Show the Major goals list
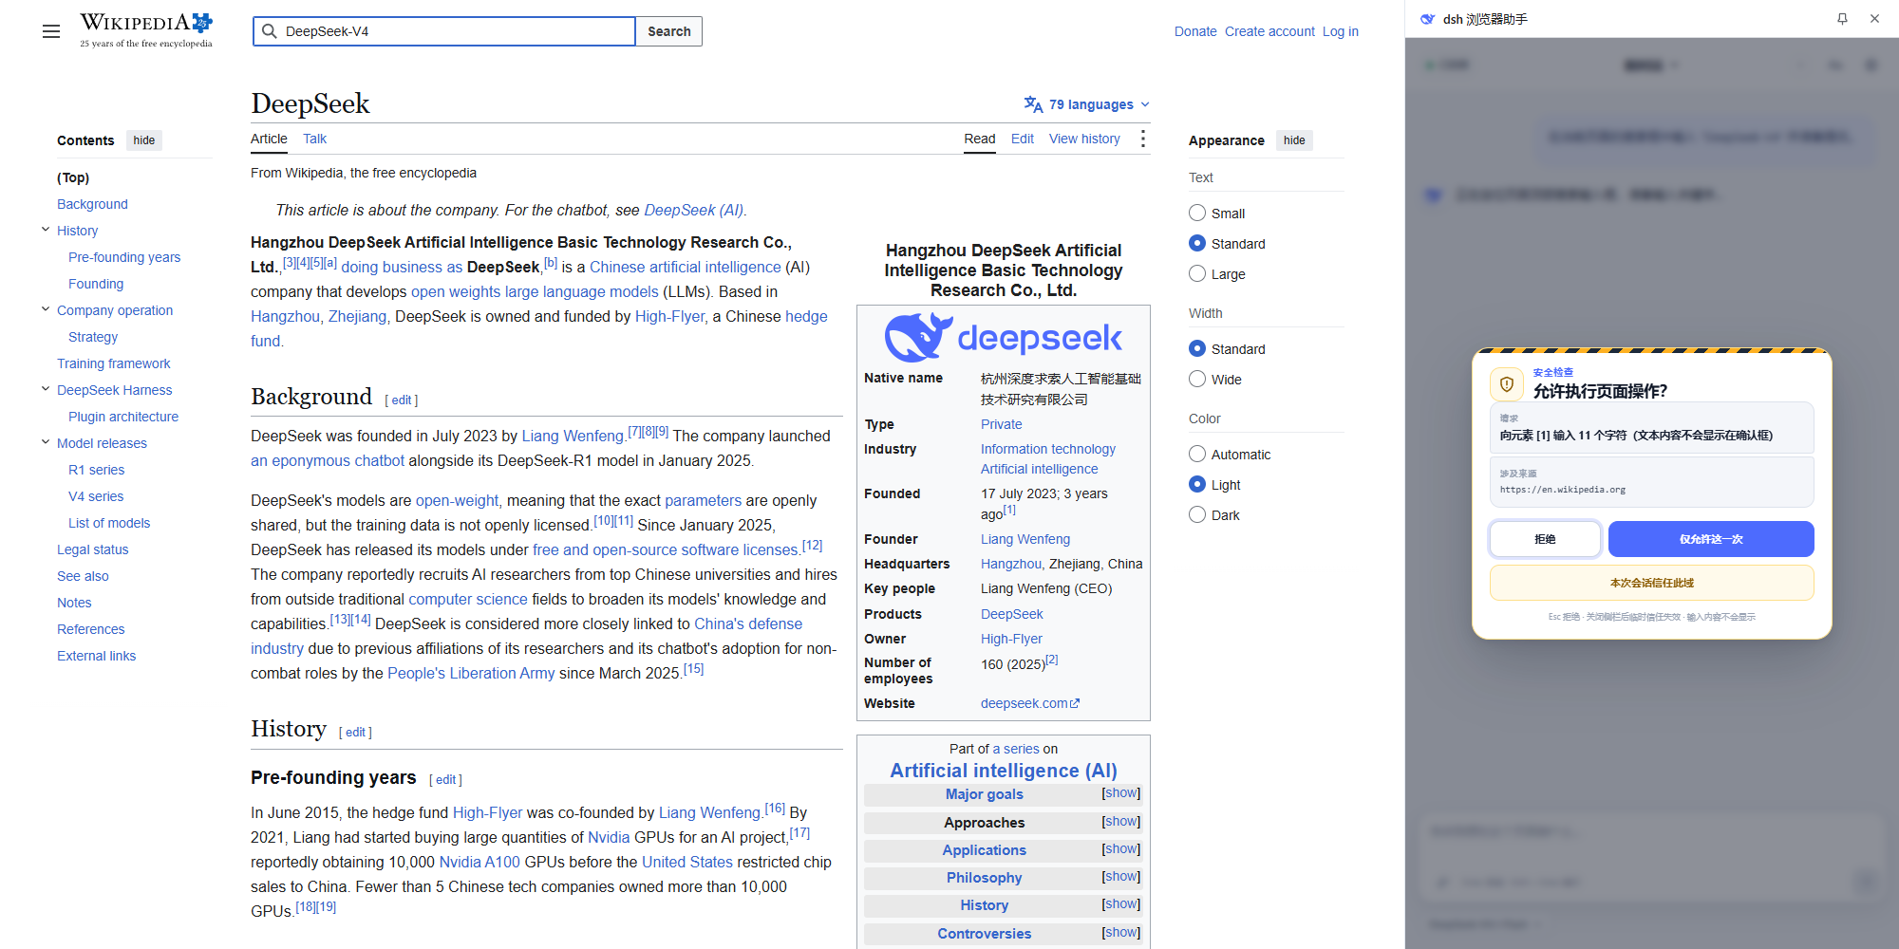The height and width of the screenshot is (949, 1899). tap(1121, 793)
